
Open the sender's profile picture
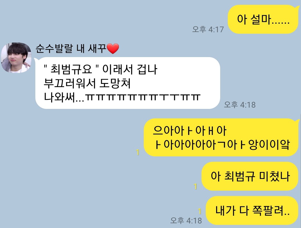[16, 57]
